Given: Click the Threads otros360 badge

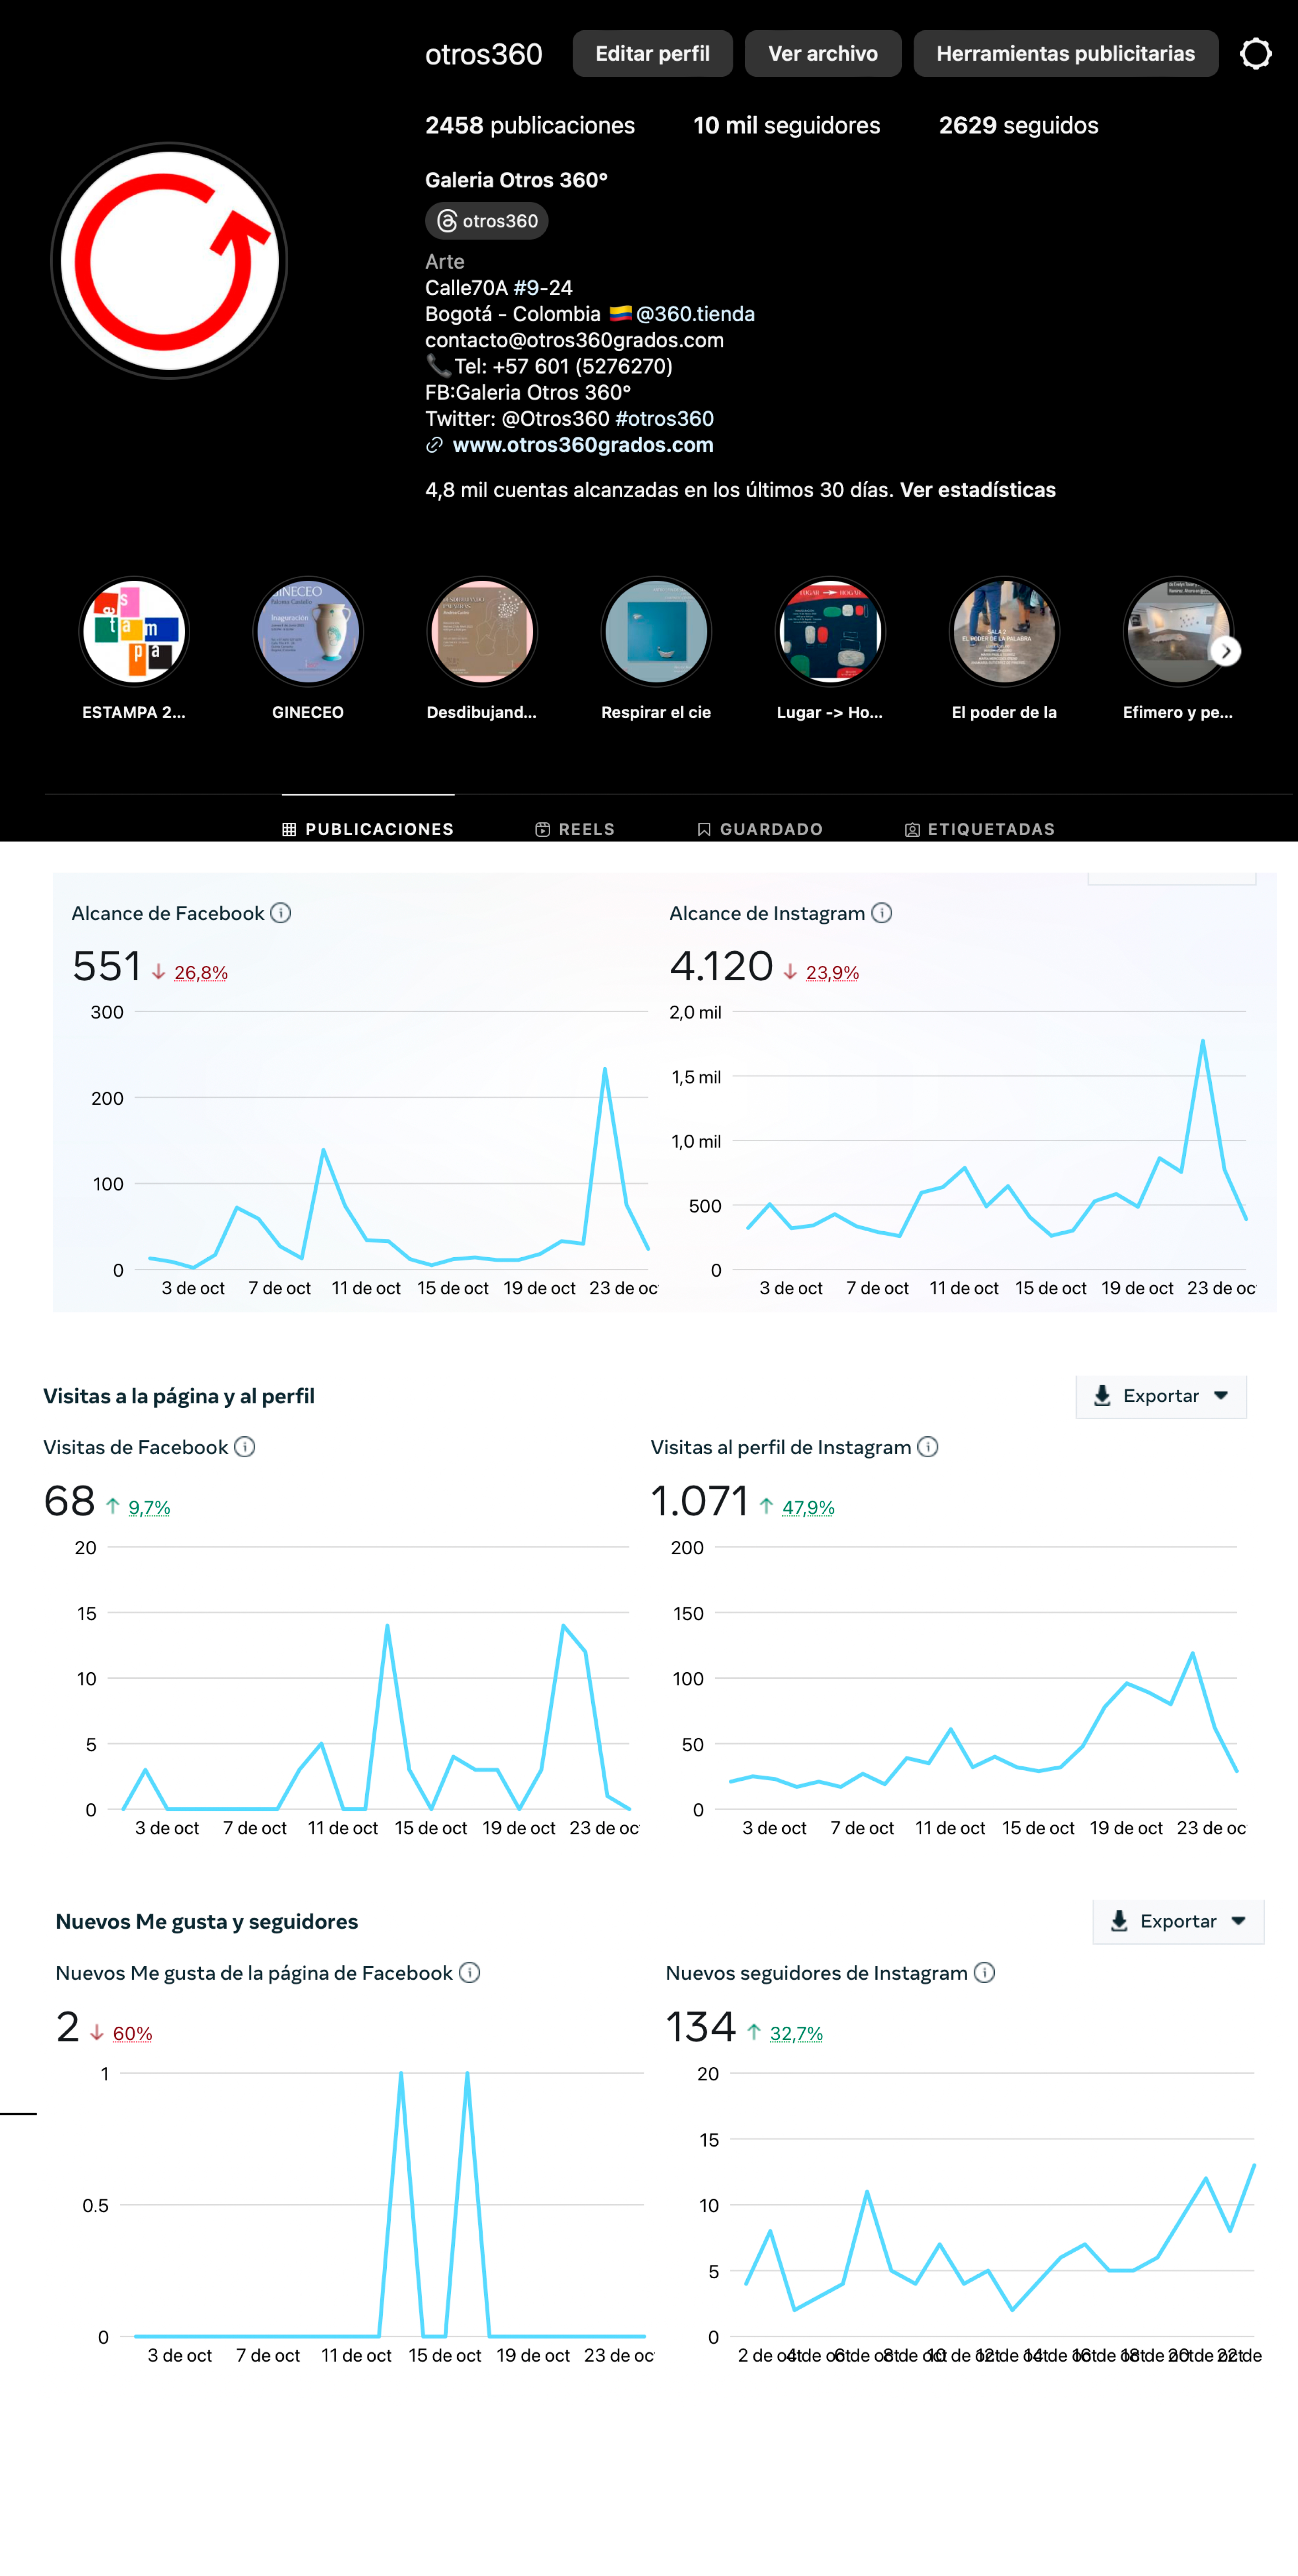Looking at the screenshot, I should pyautogui.click(x=487, y=221).
